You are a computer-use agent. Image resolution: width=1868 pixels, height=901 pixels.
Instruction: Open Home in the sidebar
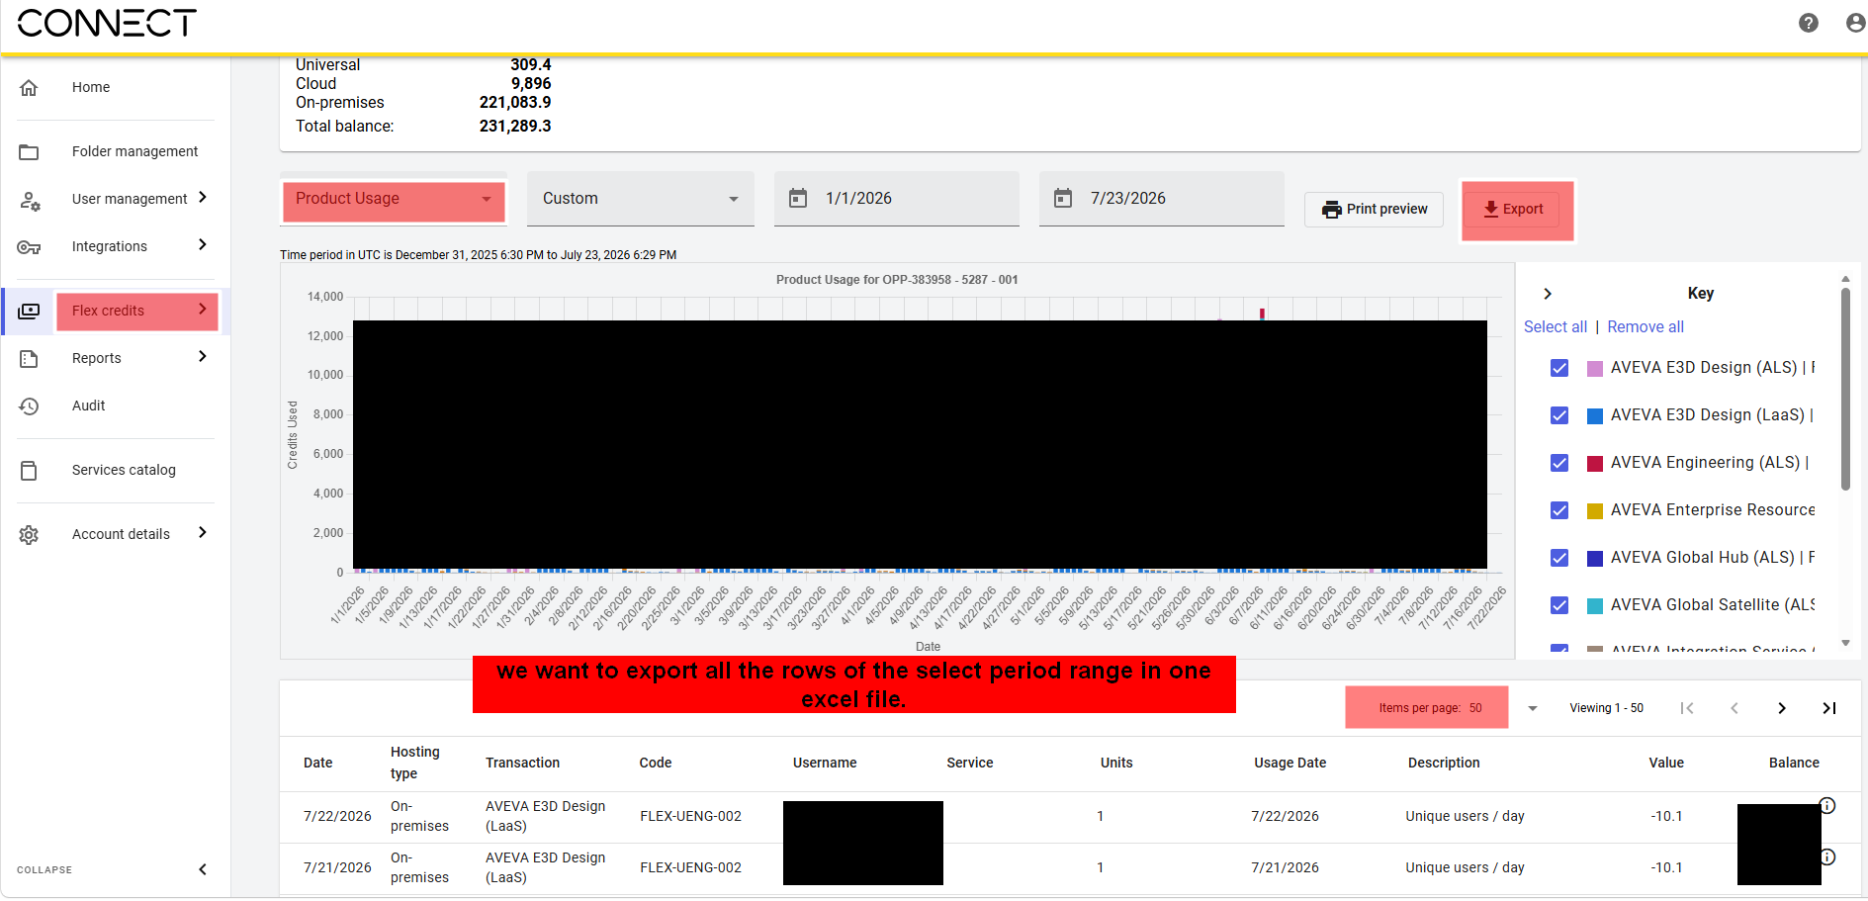tap(91, 87)
